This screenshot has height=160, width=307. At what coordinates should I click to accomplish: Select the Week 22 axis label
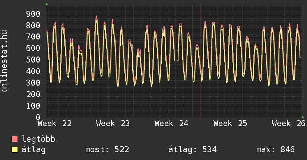[55, 124]
